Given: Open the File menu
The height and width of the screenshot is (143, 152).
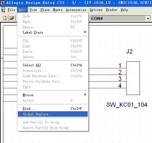Looking at the screenshot, I should (11, 10).
